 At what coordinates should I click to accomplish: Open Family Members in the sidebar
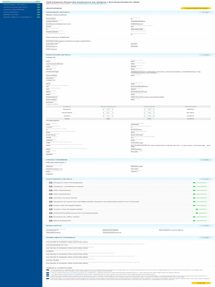pos(14,10)
